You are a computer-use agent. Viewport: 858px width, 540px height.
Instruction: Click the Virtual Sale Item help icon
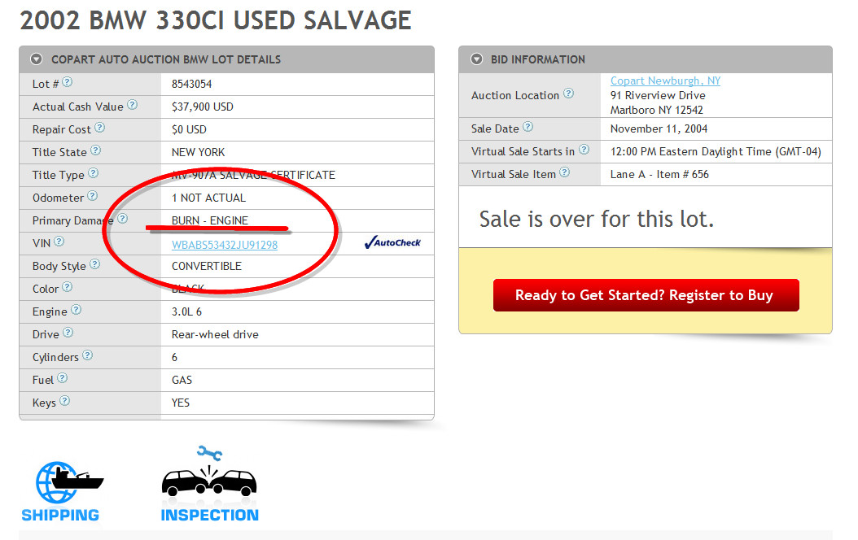565,172
